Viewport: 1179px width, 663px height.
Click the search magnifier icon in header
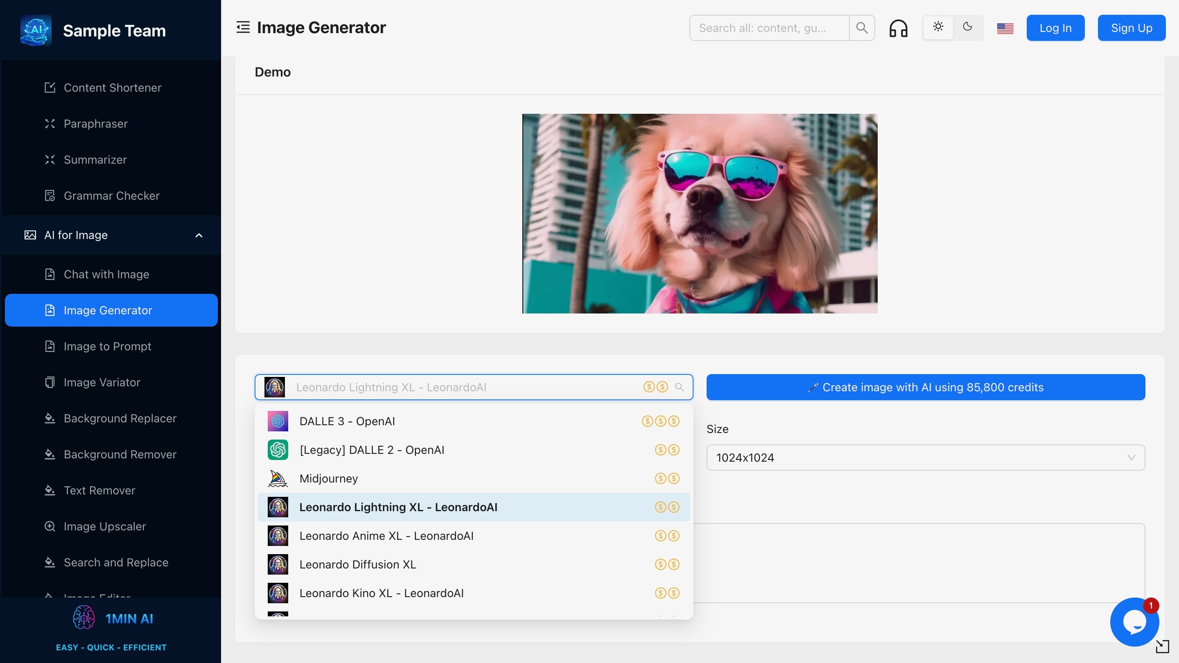tap(862, 28)
